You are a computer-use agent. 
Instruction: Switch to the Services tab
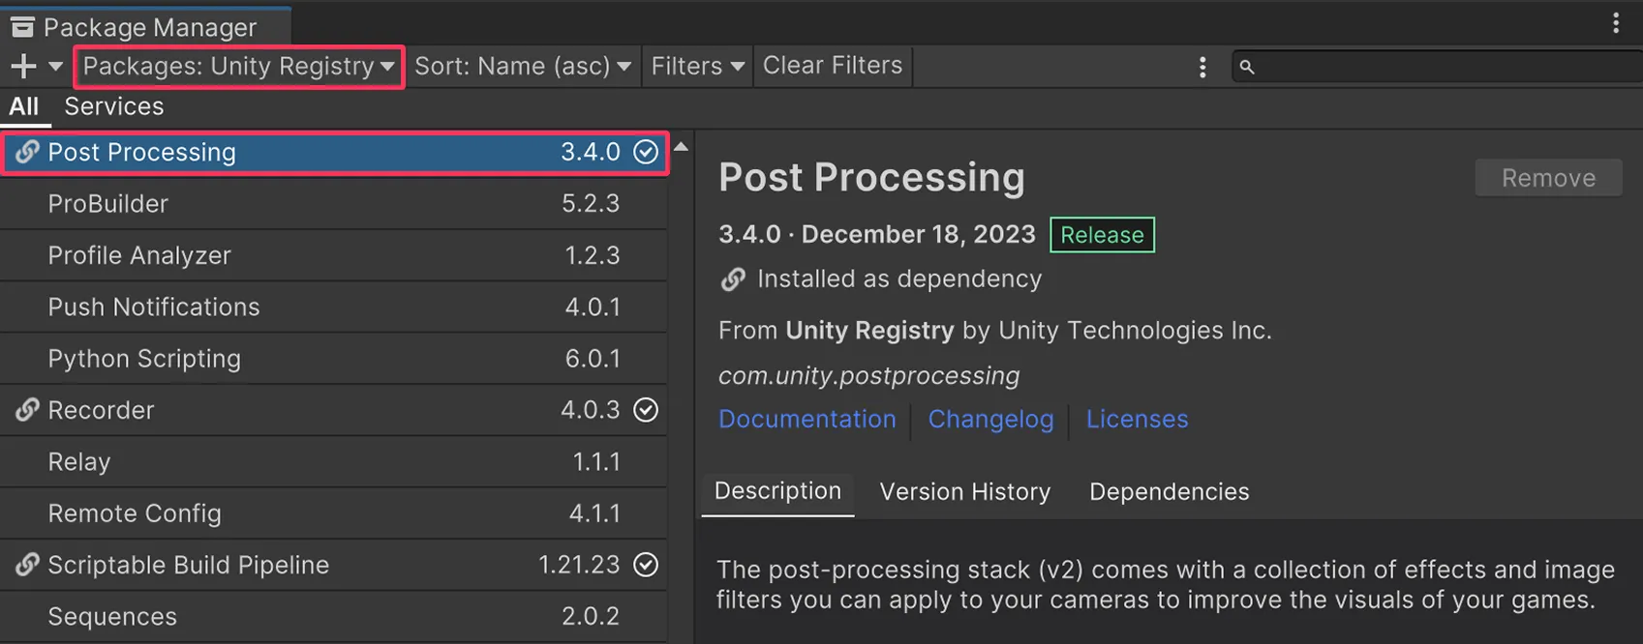(x=114, y=106)
